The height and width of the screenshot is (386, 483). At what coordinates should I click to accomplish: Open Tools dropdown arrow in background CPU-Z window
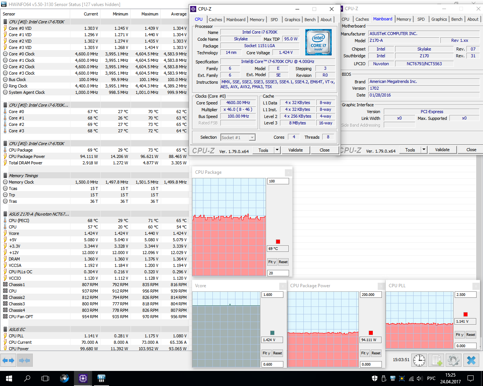424,150
